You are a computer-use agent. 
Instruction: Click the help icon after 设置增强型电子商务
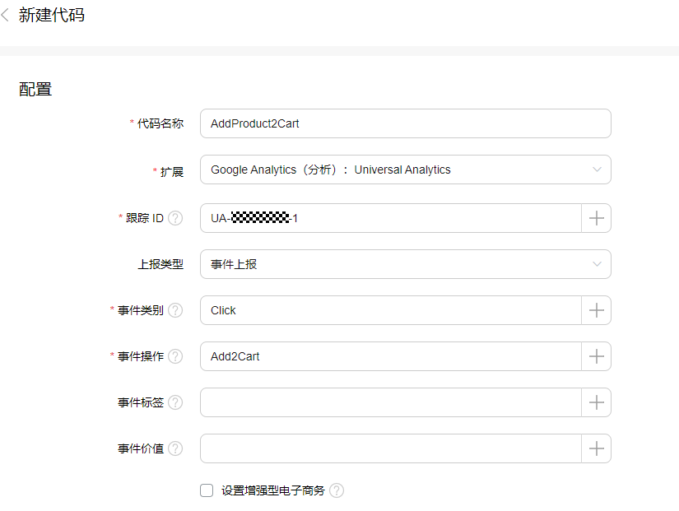pyautogui.click(x=337, y=490)
